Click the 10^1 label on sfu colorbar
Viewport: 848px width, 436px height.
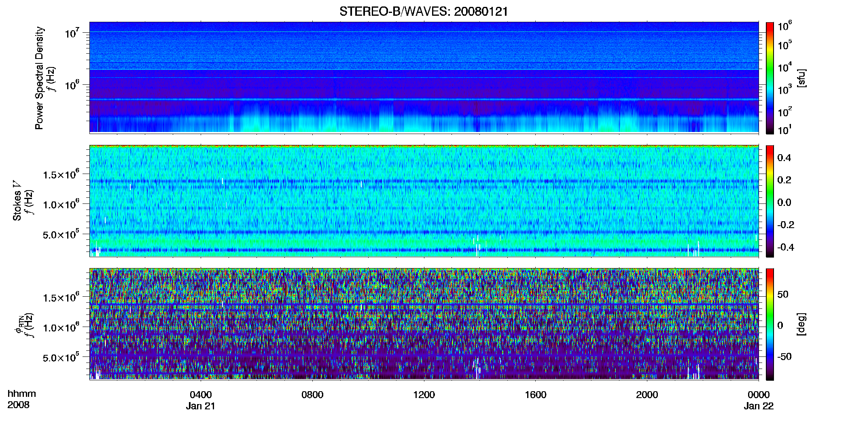(x=785, y=129)
